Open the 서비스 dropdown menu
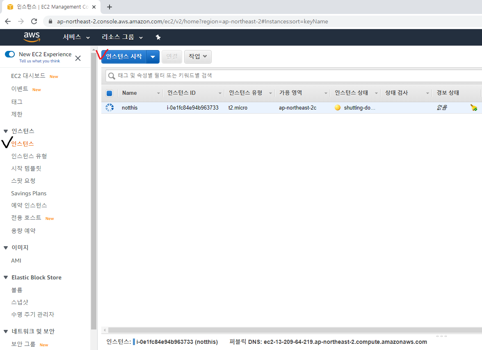The image size is (482, 350). coord(76,37)
